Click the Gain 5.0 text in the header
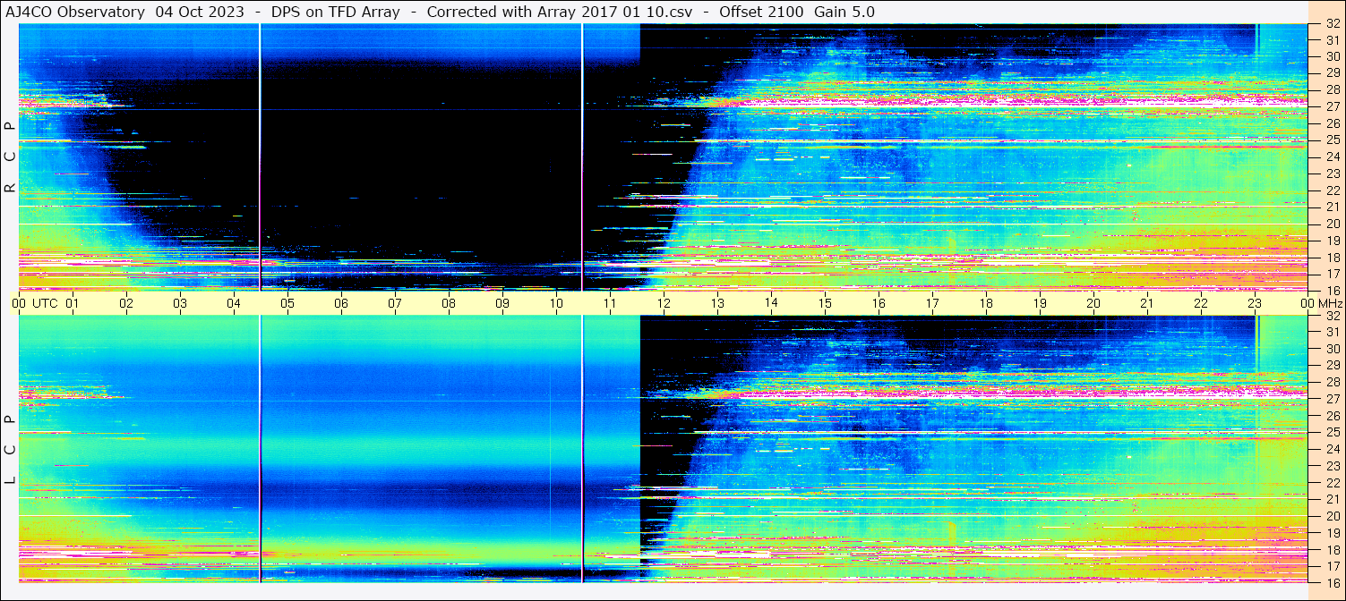The image size is (1346, 601). click(x=844, y=12)
